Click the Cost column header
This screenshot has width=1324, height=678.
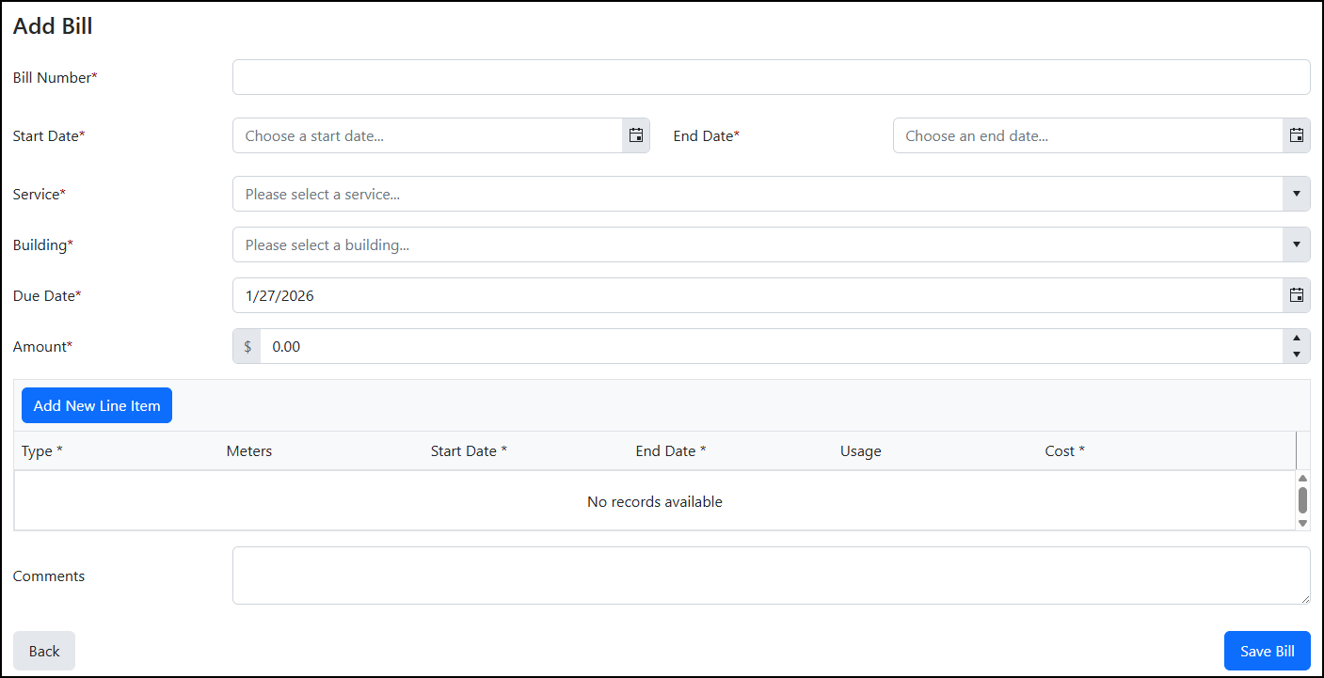(1064, 451)
